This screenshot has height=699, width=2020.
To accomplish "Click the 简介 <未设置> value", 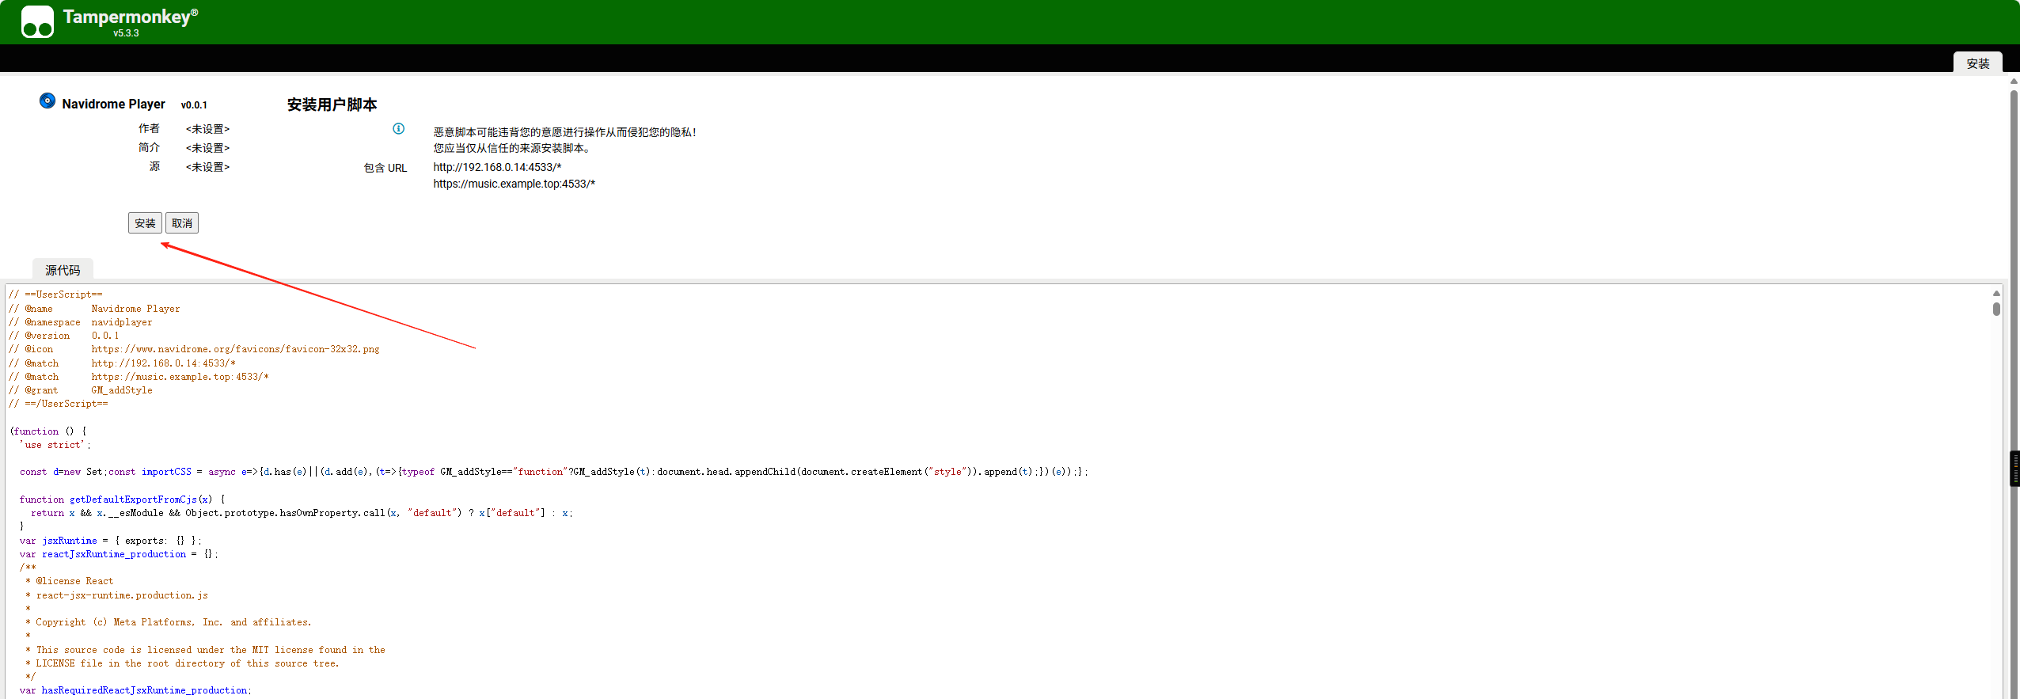I will pos(207,148).
